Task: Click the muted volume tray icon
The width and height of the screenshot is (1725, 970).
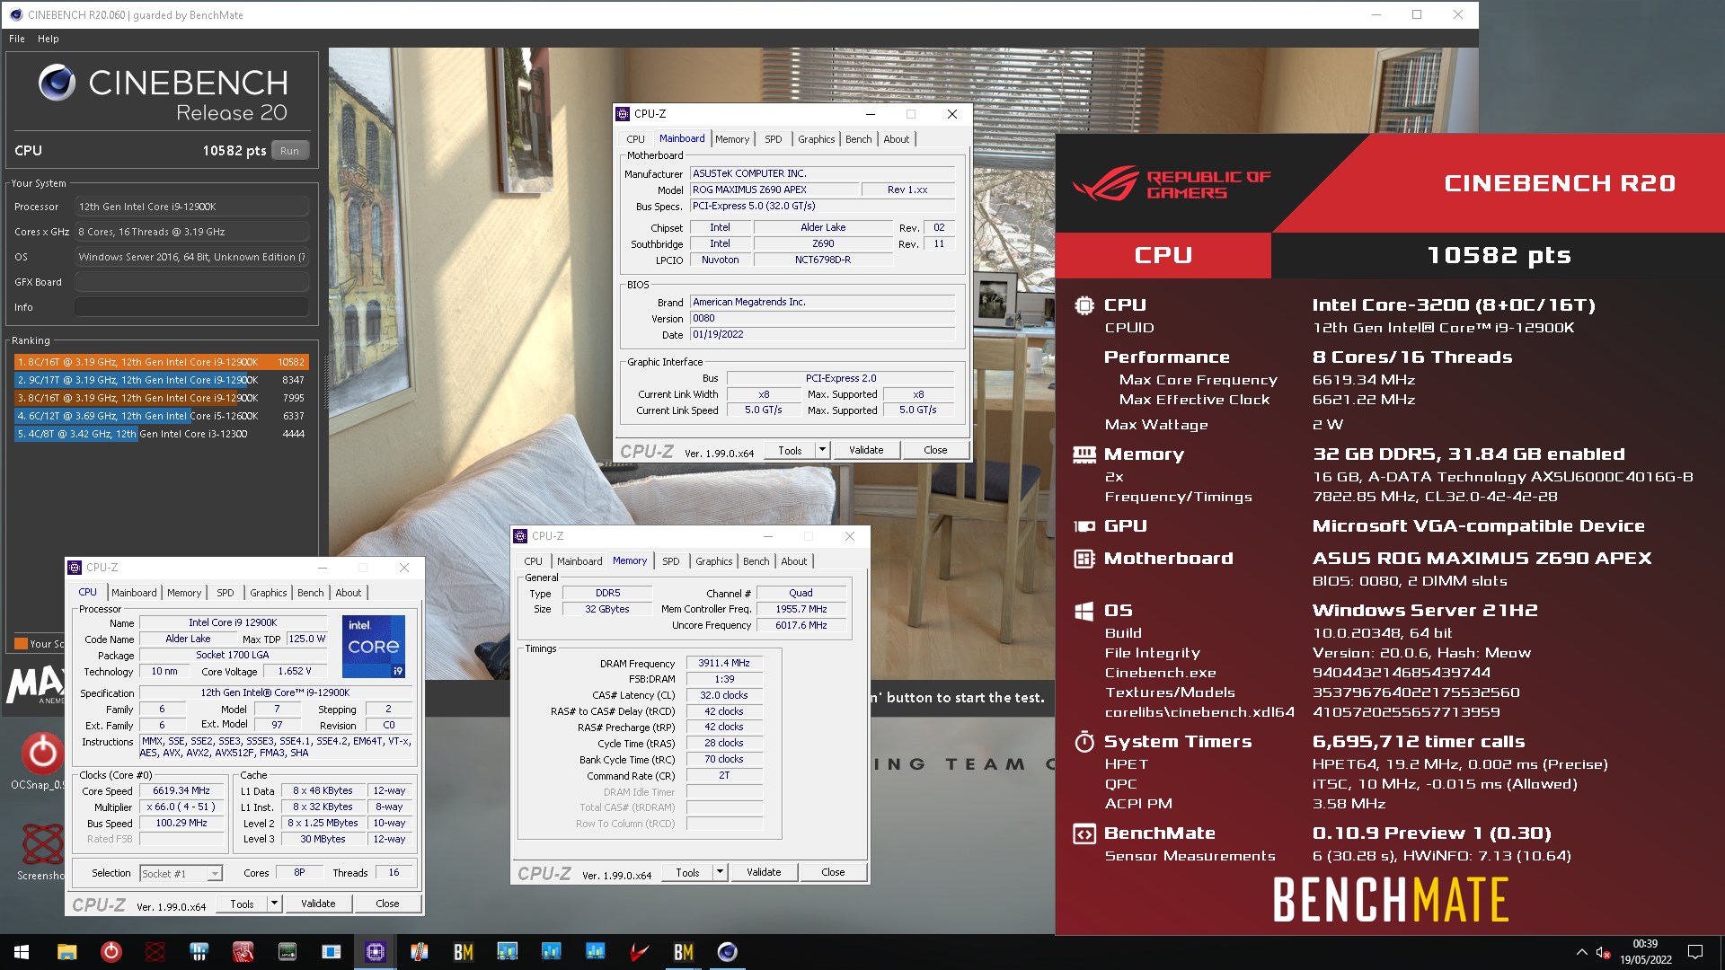Action: [x=1603, y=952]
